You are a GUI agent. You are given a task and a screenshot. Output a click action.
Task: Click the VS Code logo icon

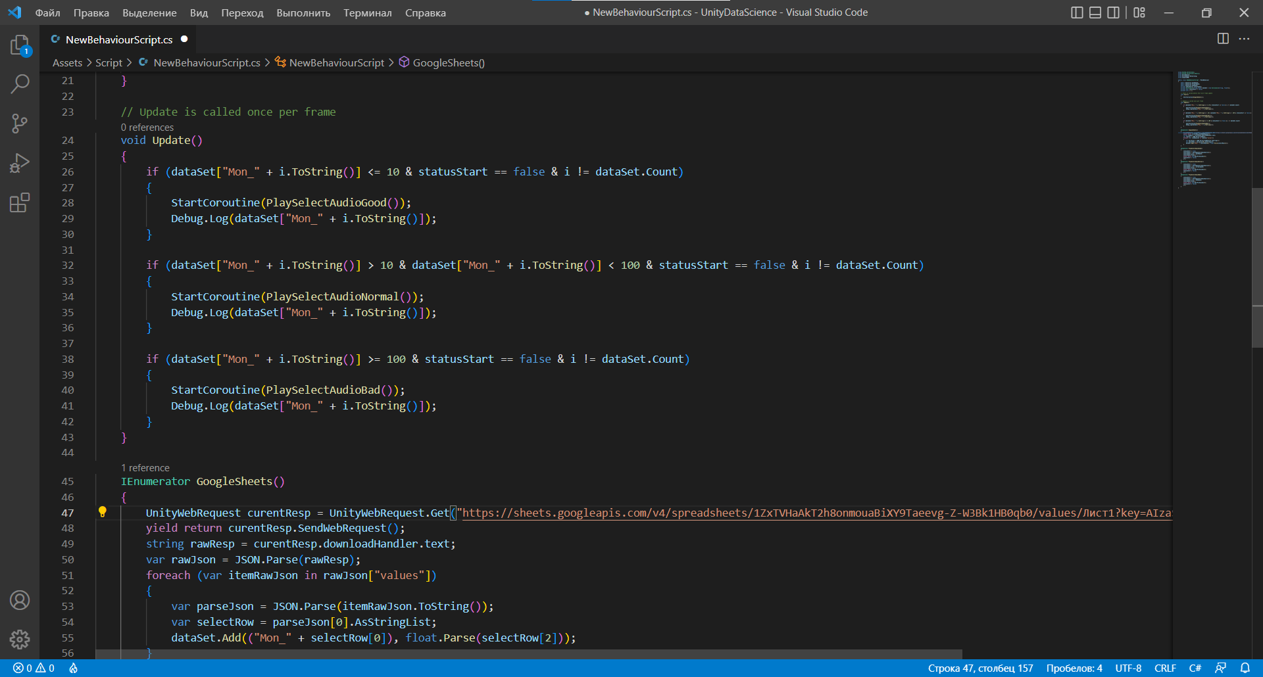point(14,12)
